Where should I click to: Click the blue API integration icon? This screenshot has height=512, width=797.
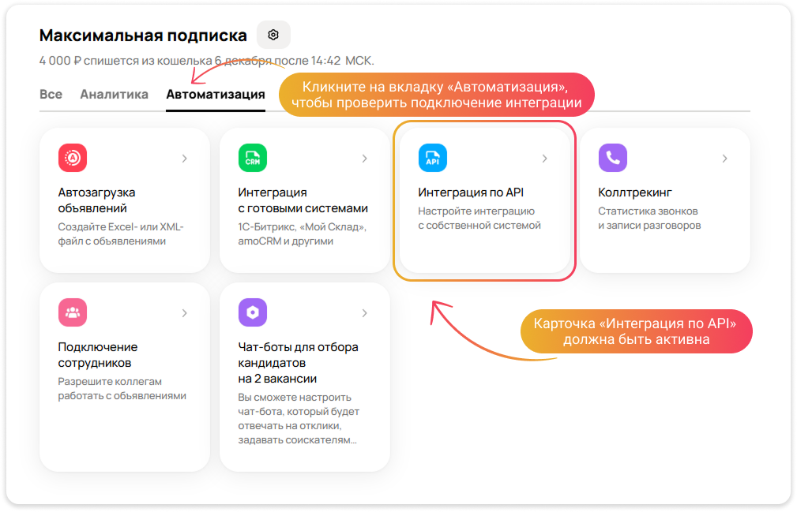(x=433, y=158)
